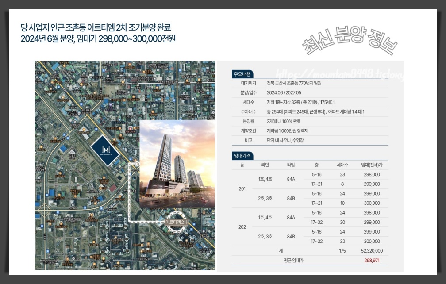Click the '주요내용' section tab
The image size is (446, 284).
pyautogui.click(x=242, y=74)
